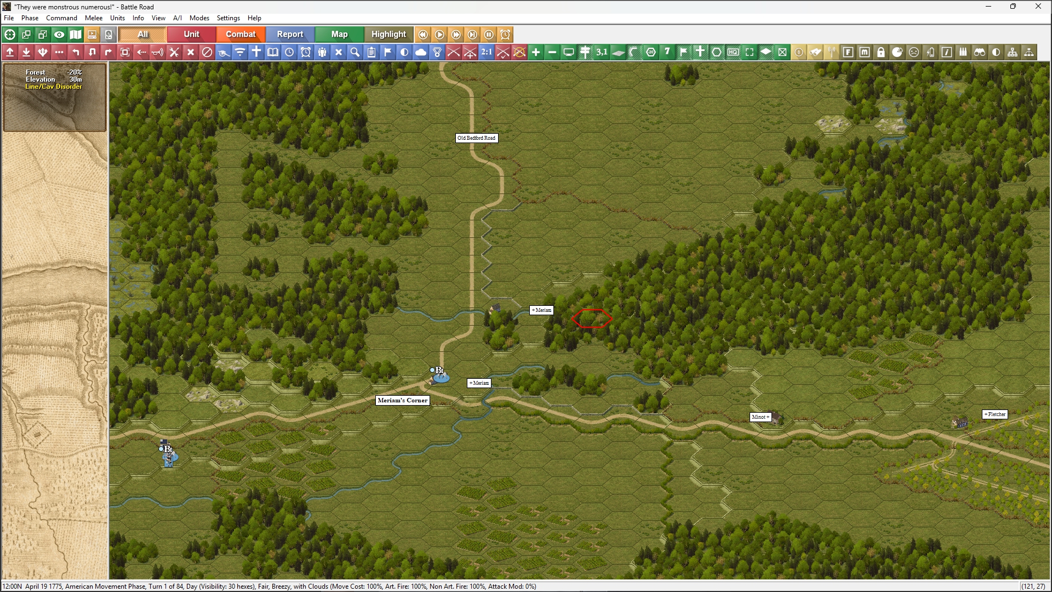
Task: Click the clipboard report icon
Action: tap(371, 52)
